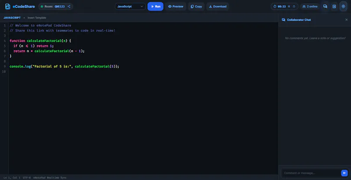The height and width of the screenshot is (180, 351).
Task: Click the console.log statement line
Action: [64, 66]
